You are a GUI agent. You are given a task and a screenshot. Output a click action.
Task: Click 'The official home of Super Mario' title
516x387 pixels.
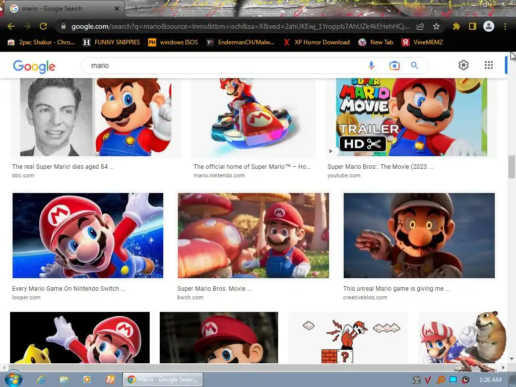pos(252,166)
